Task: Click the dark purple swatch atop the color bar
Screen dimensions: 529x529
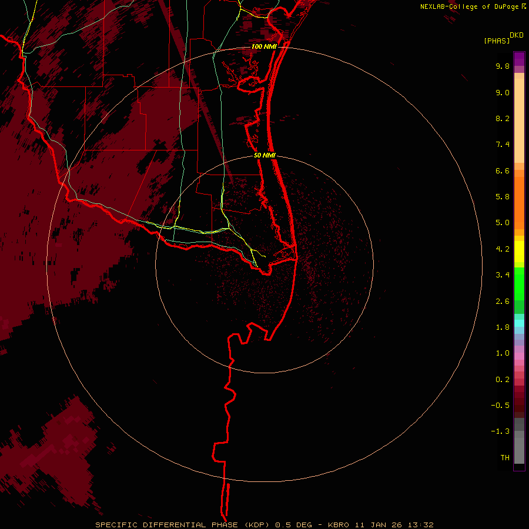Action: point(519,59)
